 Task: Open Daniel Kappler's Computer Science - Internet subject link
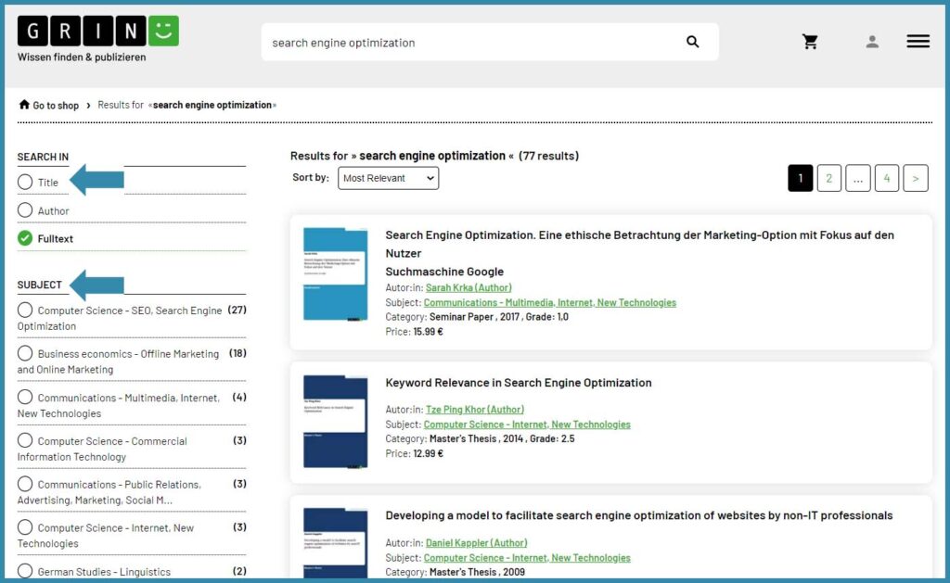pyautogui.click(x=526, y=558)
